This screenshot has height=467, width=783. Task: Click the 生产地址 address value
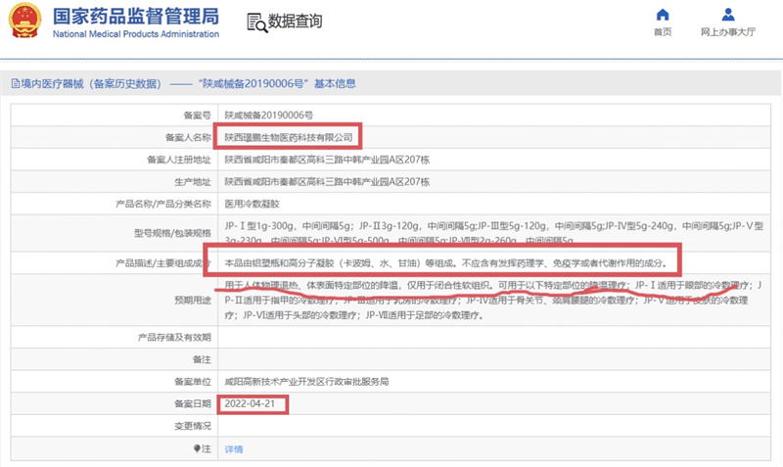[326, 182]
